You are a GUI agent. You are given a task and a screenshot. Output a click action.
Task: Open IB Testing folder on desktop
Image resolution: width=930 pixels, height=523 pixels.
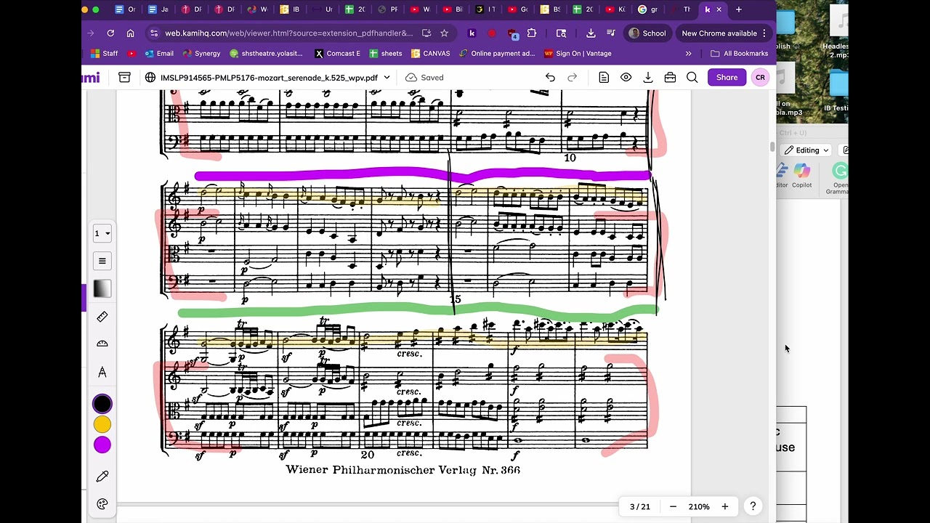point(836,91)
